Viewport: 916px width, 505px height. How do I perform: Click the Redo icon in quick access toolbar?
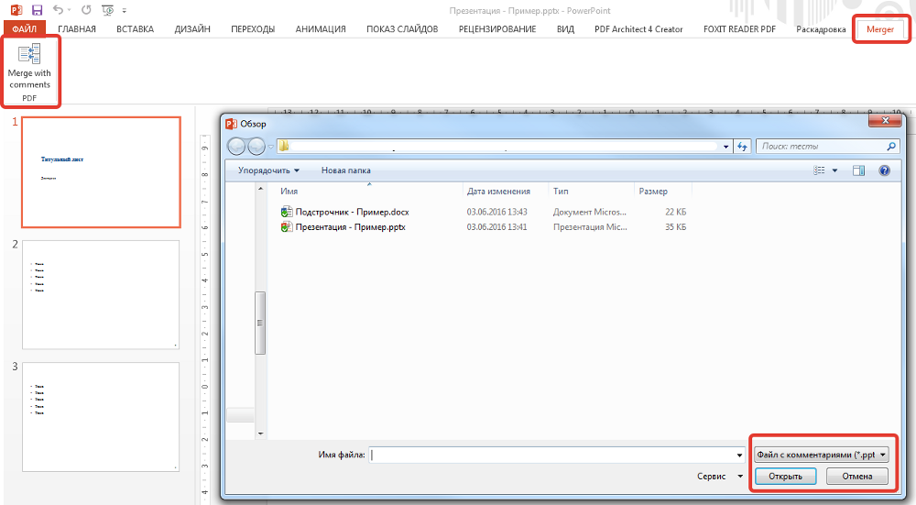coord(86,10)
